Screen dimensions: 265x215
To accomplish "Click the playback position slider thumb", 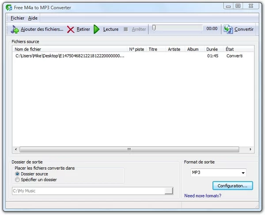I will click(154, 28).
